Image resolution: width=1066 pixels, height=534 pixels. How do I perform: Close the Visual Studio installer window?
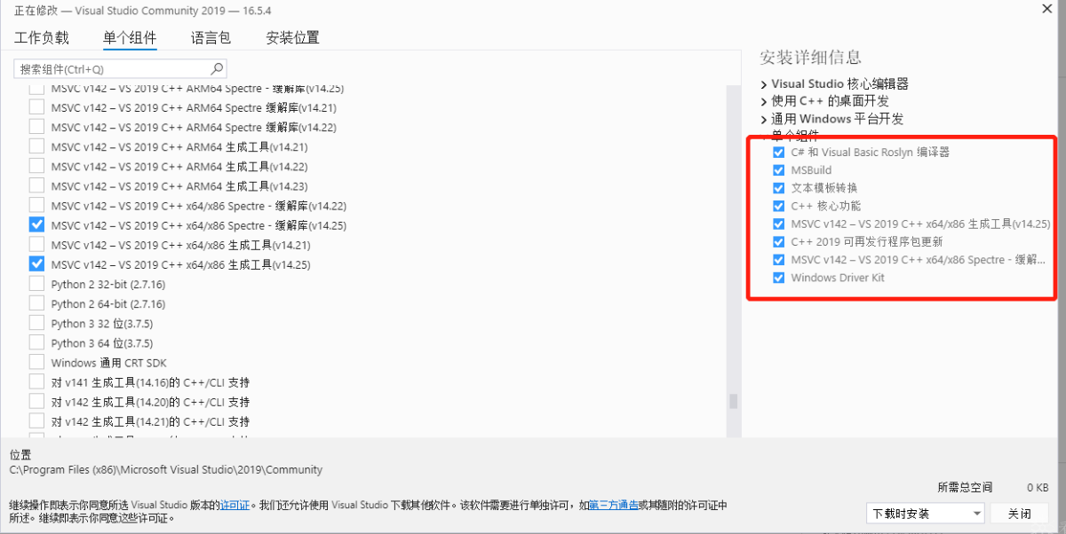(x=1045, y=7)
